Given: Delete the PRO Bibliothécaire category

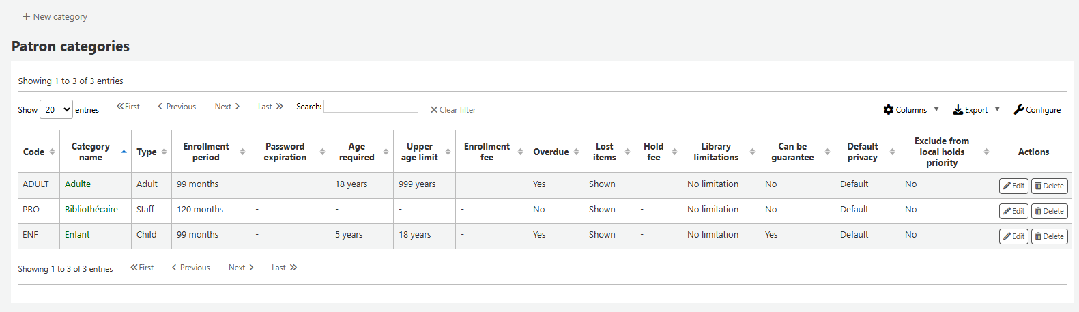Looking at the screenshot, I should coord(1049,211).
